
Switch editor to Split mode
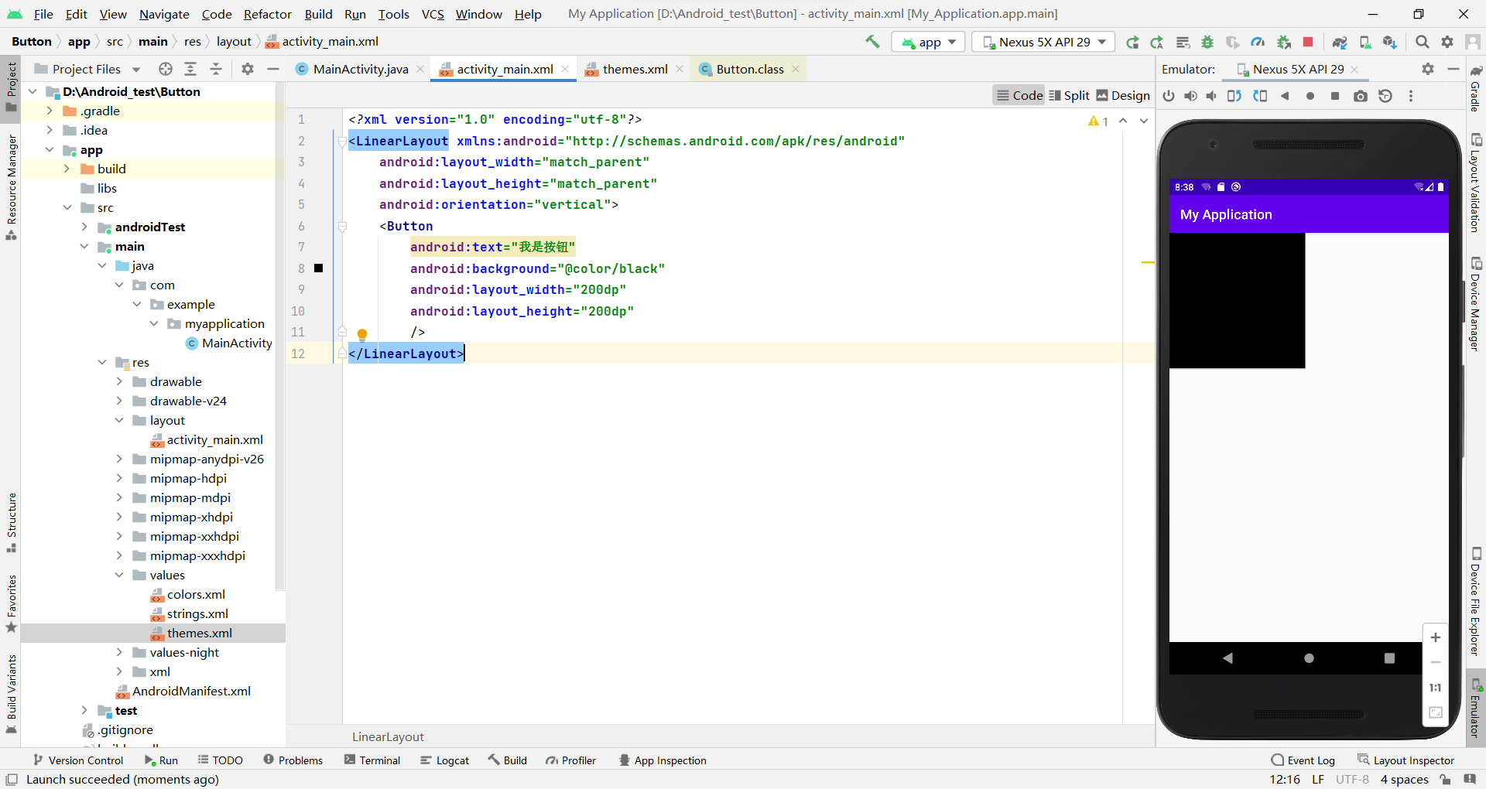coord(1069,95)
